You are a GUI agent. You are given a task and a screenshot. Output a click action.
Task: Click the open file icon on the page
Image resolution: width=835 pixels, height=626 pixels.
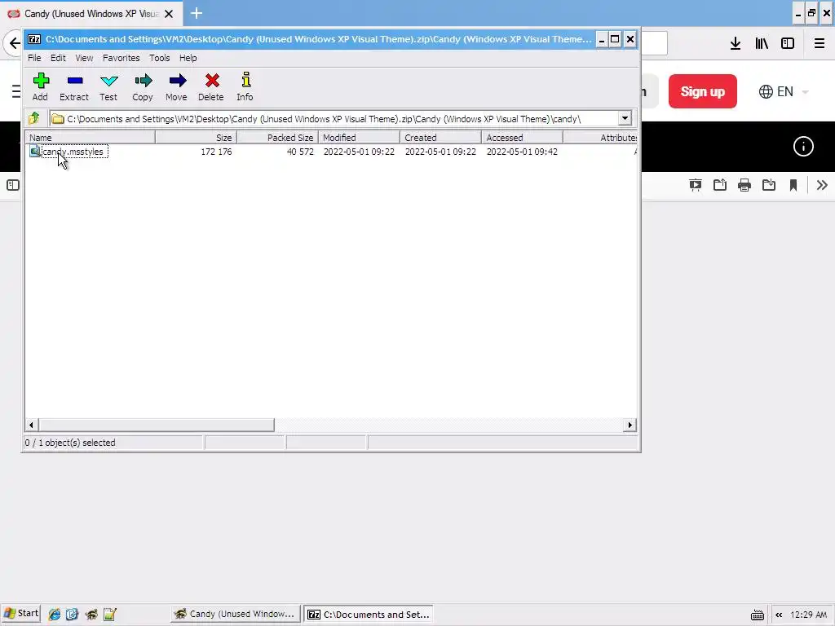coord(720,185)
